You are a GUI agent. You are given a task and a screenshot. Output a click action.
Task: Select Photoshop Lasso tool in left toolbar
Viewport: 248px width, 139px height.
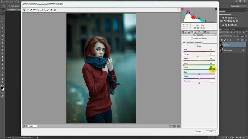click(x=2, y=21)
